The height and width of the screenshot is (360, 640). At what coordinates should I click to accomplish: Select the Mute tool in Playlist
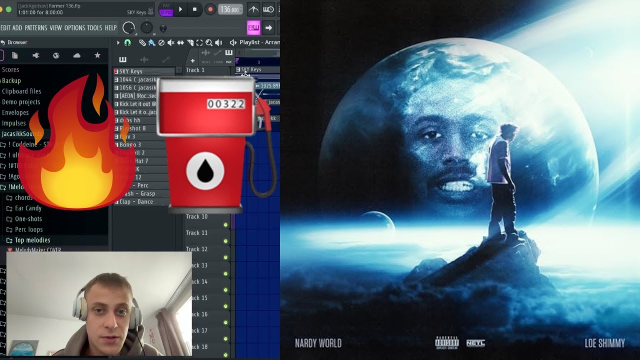(x=171, y=42)
